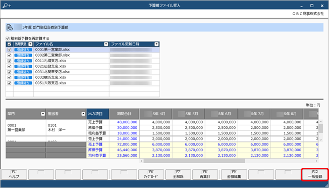Click the F6 アップロード button
The height and width of the screenshot is (188, 329).
(151, 174)
